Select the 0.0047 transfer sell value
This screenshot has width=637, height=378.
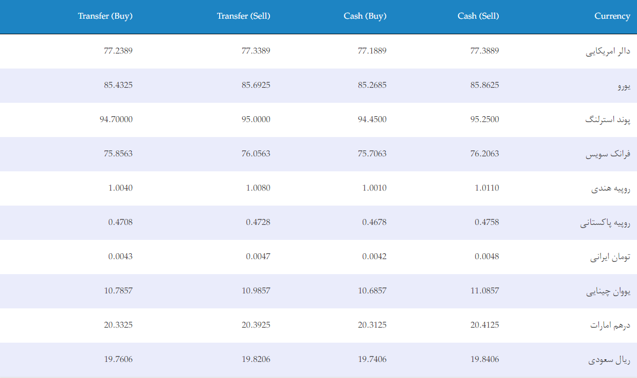[x=258, y=256]
